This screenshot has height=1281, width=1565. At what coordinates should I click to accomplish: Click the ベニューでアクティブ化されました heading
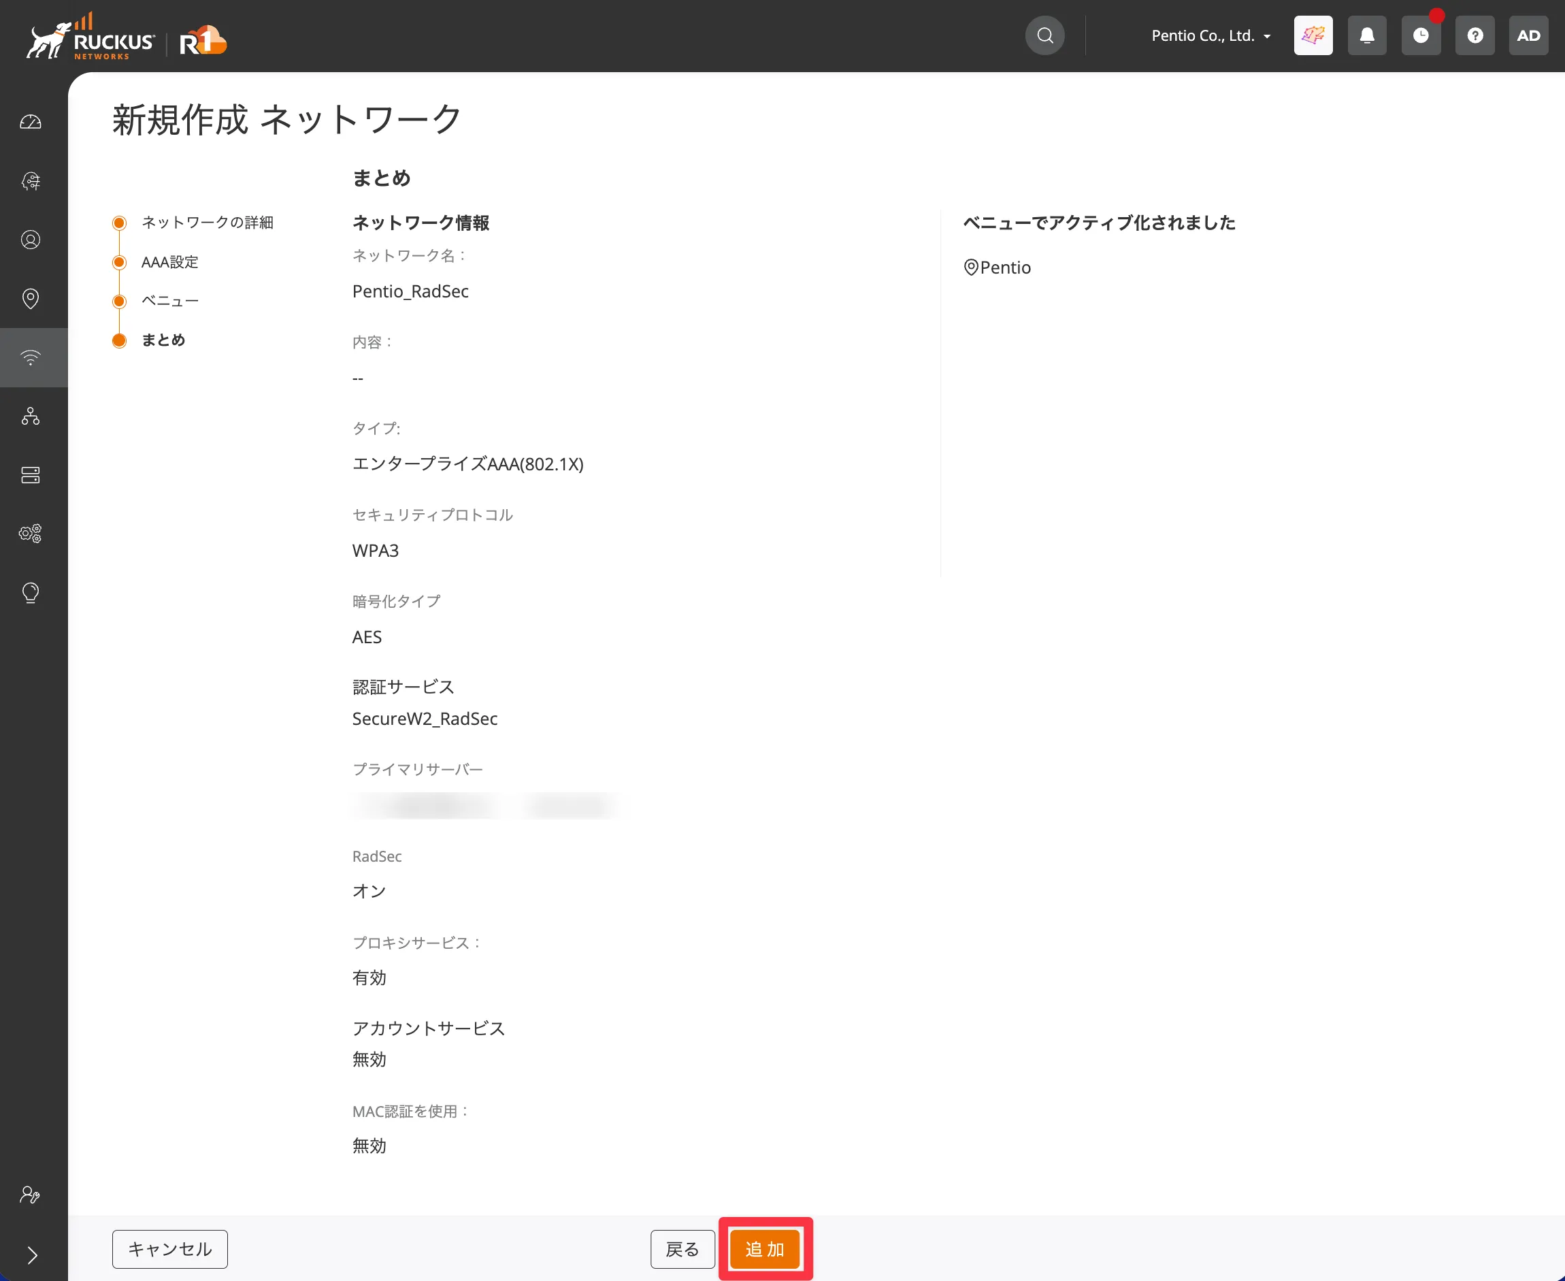click(x=1099, y=222)
